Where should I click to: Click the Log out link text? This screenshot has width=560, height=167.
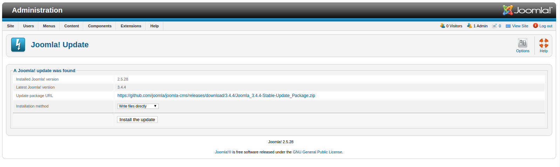click(546, 26)
